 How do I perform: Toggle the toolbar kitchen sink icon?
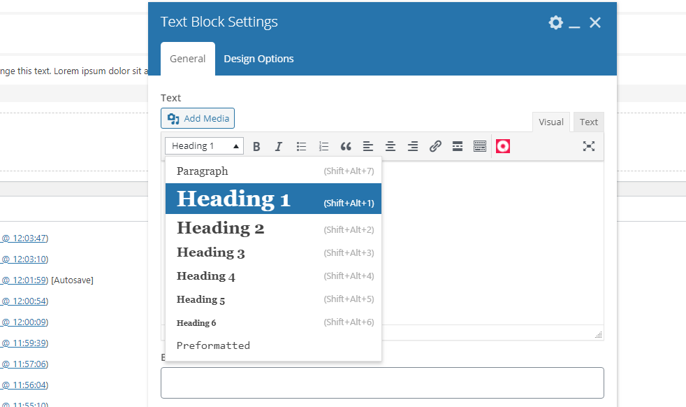point(479,146)
